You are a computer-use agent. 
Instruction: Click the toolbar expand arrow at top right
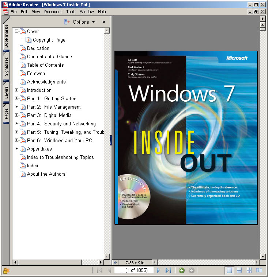coord(263,19)
